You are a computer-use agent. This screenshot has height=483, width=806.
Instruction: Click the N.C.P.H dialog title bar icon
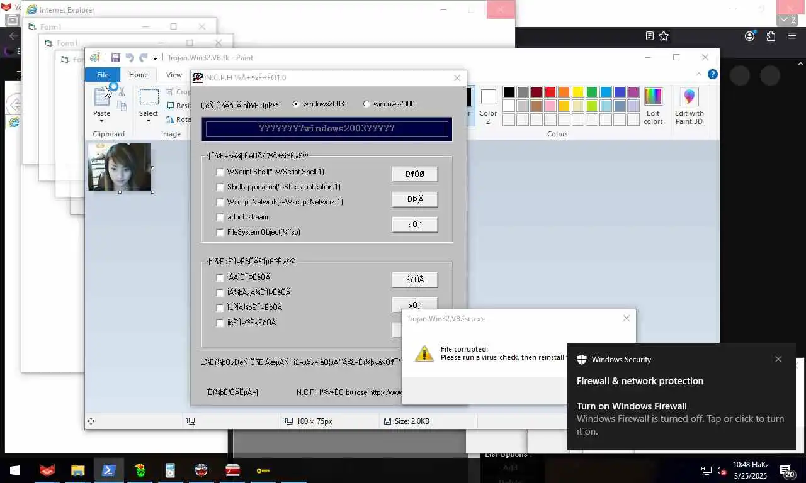click(198, 78)
